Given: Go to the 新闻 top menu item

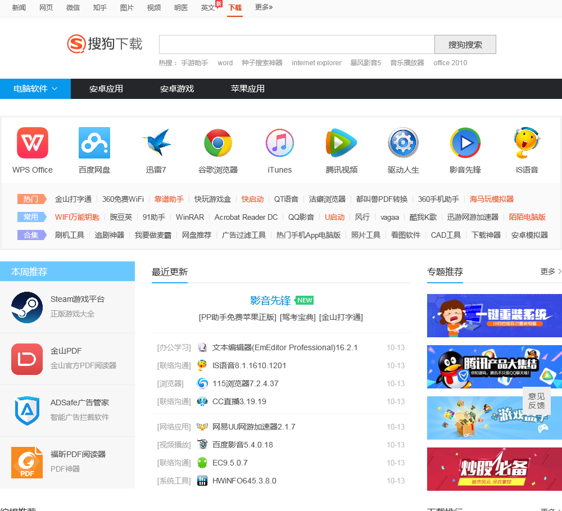Looking at the screenshot, I should [x=19, y=7].
